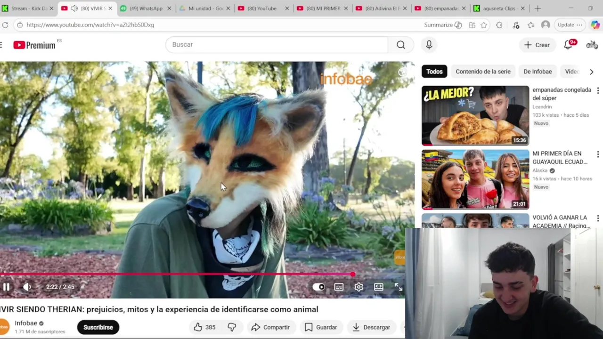Switch to the Stream - Kick tab

tap(28, 8)
